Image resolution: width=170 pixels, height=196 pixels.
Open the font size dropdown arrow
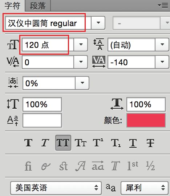81,45
